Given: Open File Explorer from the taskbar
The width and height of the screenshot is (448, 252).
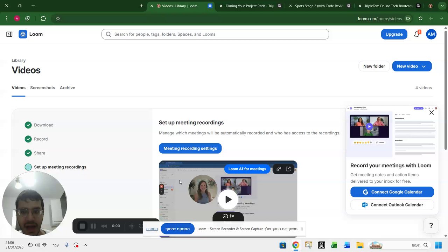Looking at the screenshot, I should pyautogui.click(x=359, y=245).
